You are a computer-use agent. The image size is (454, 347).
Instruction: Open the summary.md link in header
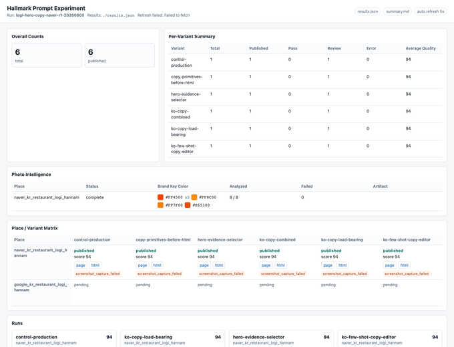pyautogui.click(x=397, y=11)
